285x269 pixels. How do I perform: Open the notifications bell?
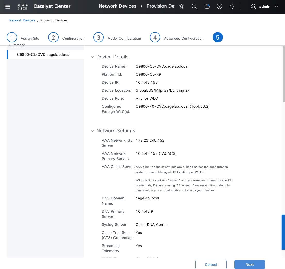(x=232, y=6)
